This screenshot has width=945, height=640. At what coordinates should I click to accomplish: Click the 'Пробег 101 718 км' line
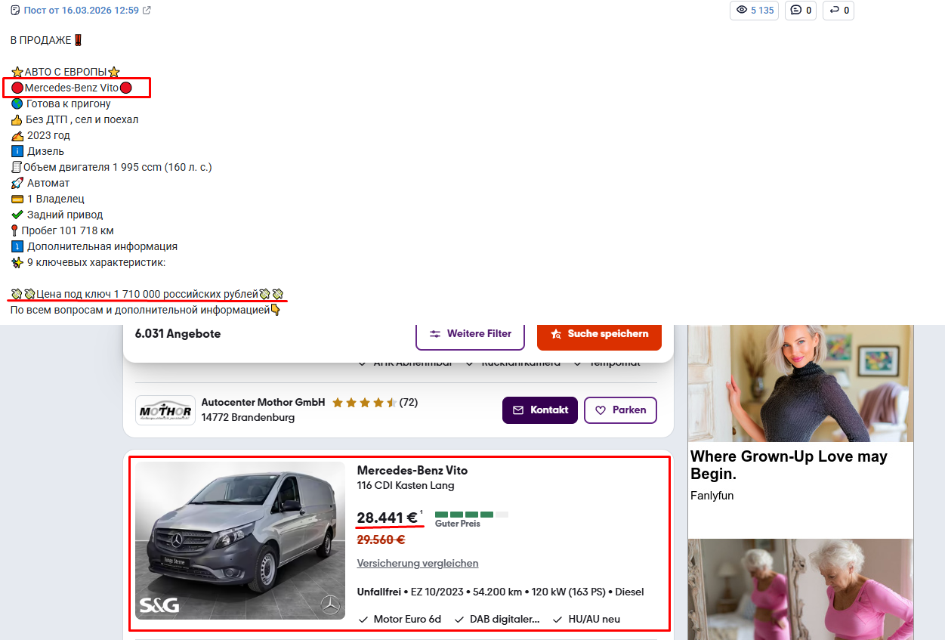(62, 230)
